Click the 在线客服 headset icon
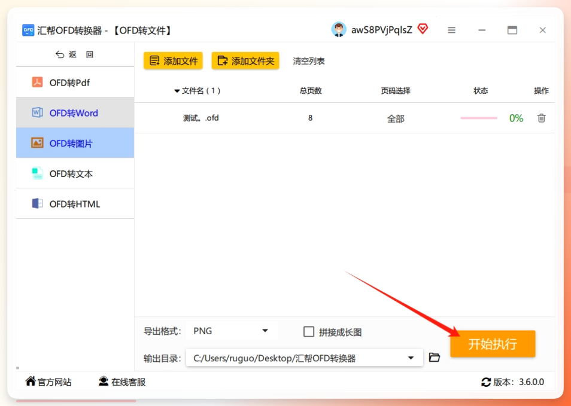 coord(104,381)
